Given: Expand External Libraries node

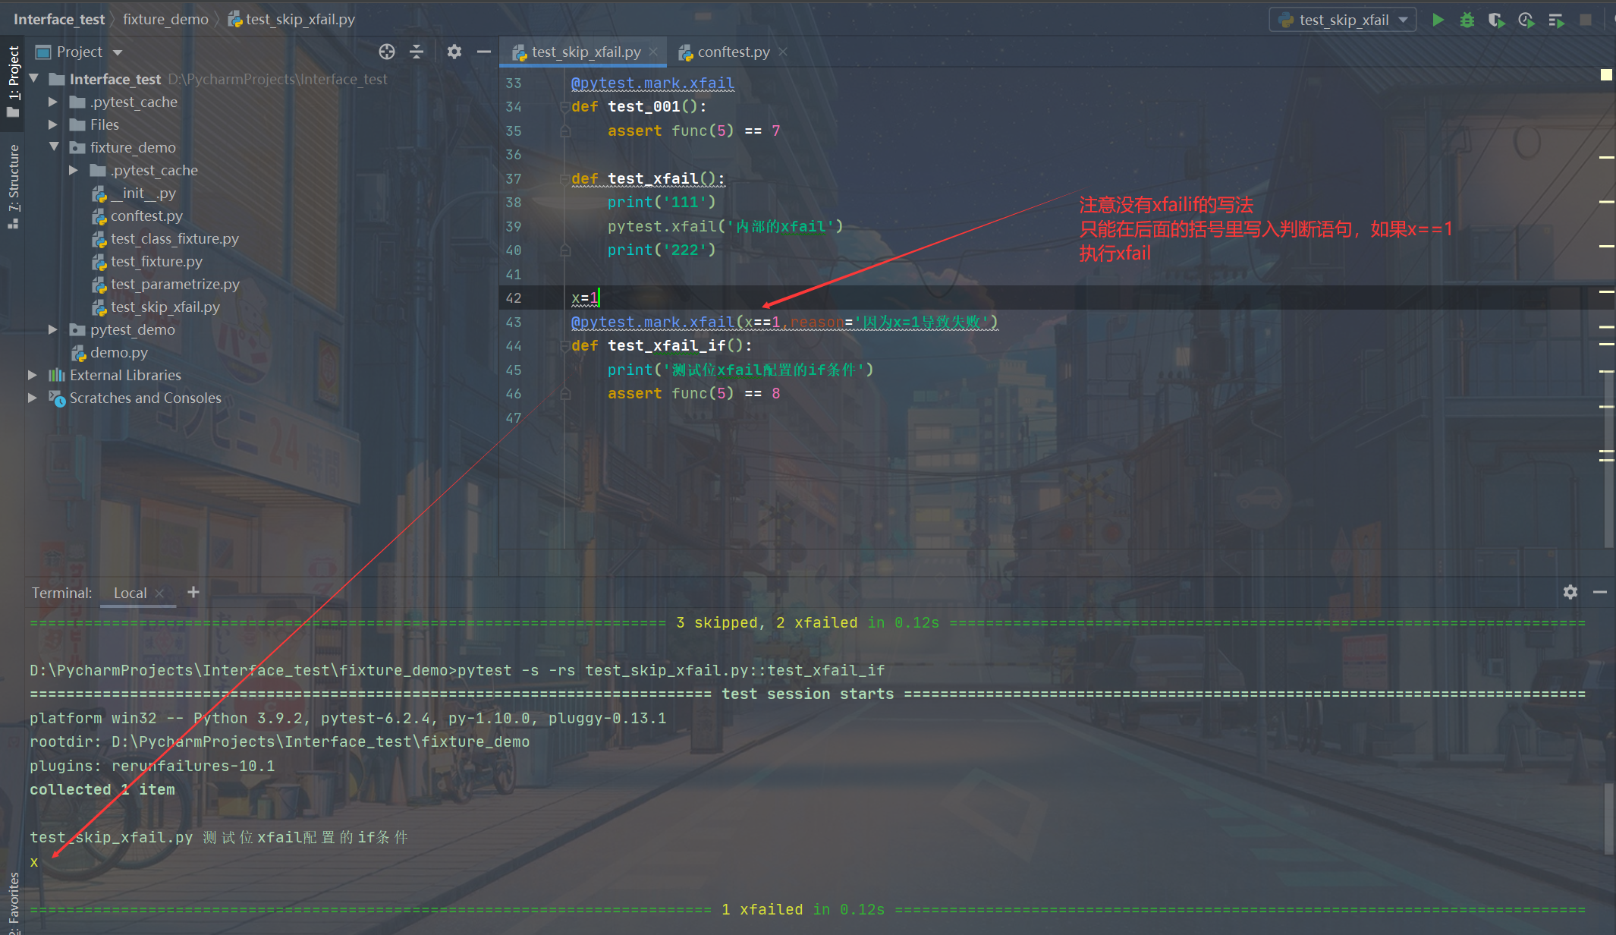Looking at the screenshot, I should click(x=33, y=375).
